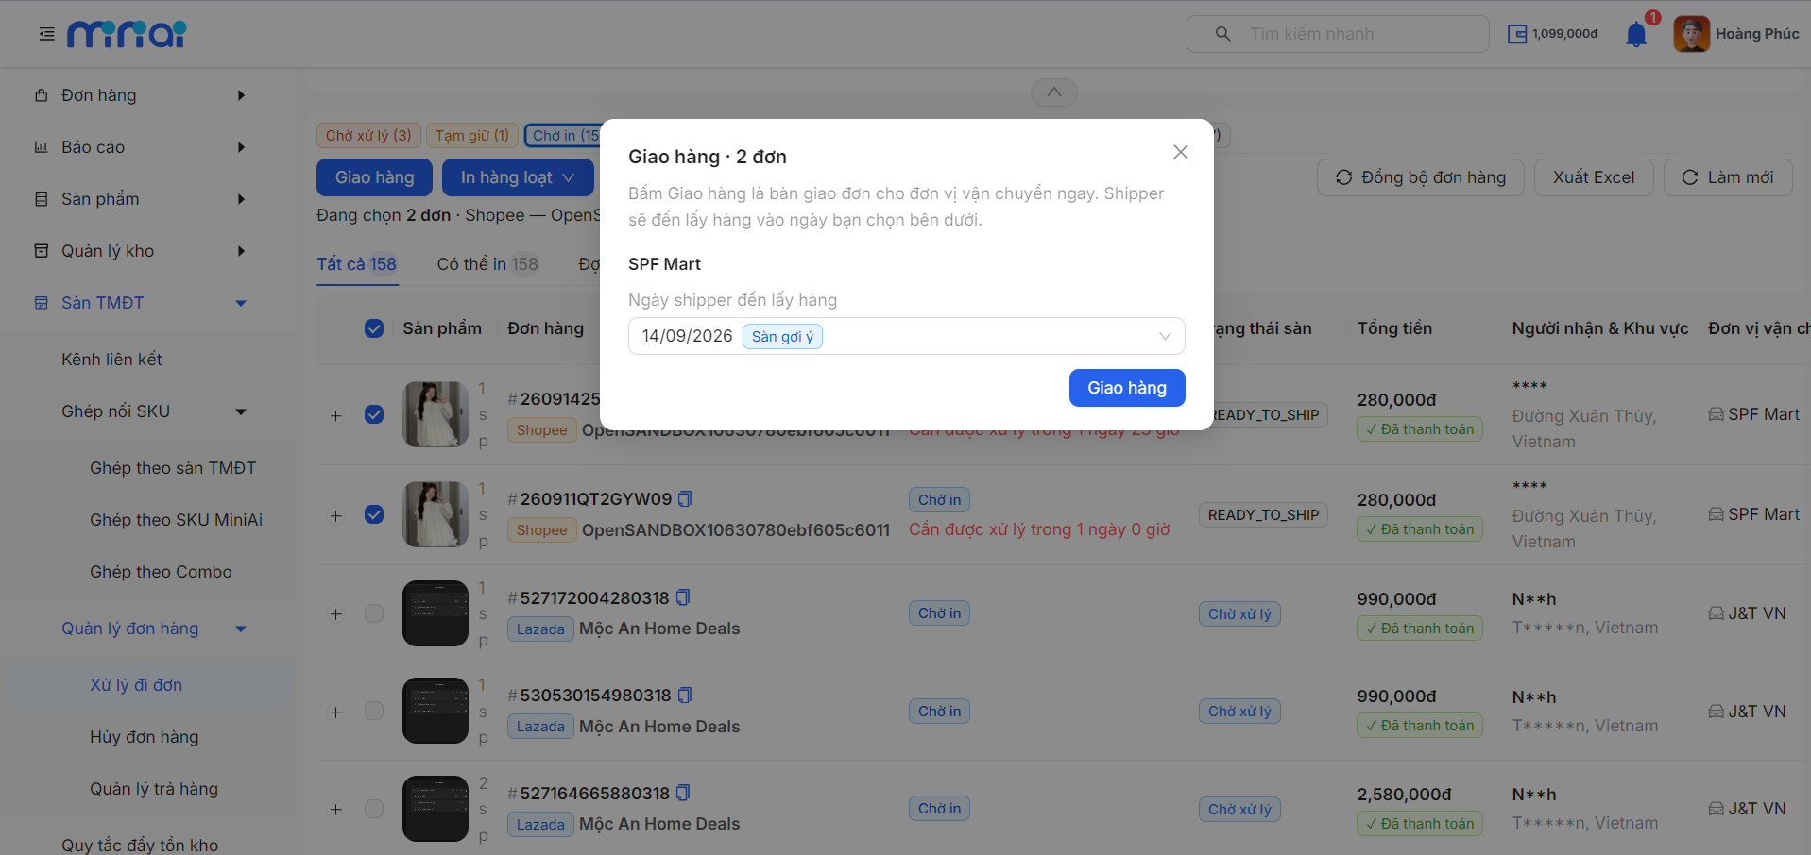Collapse the top filter panel chevron

(x=1054, y=92)
